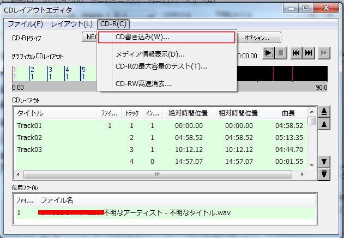Move track down one position icon

[x=325, y=161]
